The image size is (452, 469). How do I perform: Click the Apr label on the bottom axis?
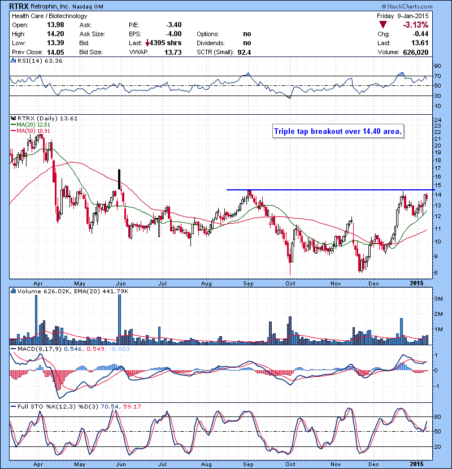[x=38, y=464]
